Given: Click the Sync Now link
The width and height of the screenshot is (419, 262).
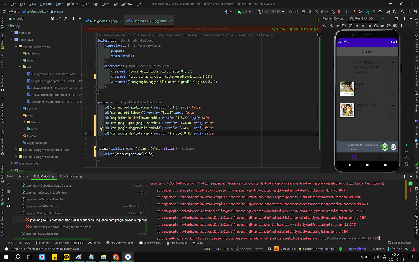Looking at the screenshot, I should [x=279, y=29].
